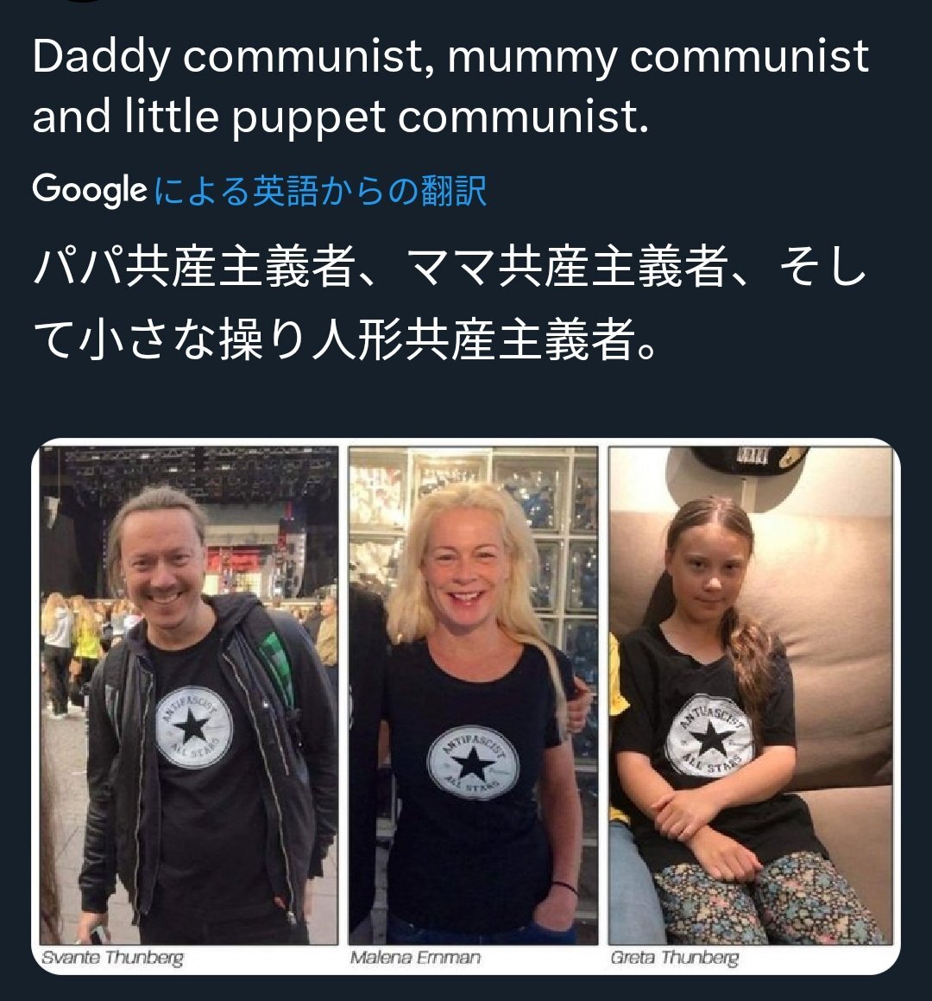Viewport: 932px width, 1001px height.
Task: Open the left photo captioned Svante Thunberg
Action: click(190, 695)
